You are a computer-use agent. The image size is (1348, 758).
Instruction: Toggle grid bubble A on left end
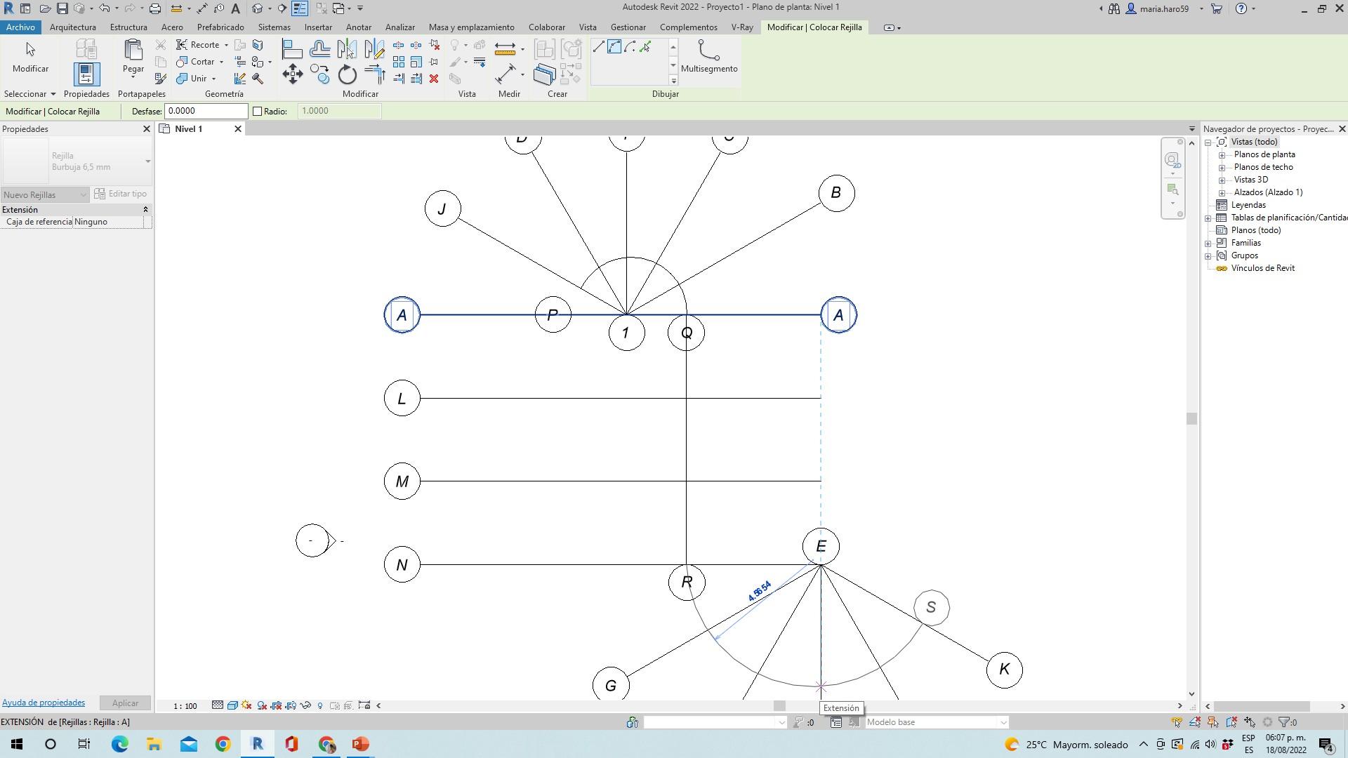click(x=402, y=315)
